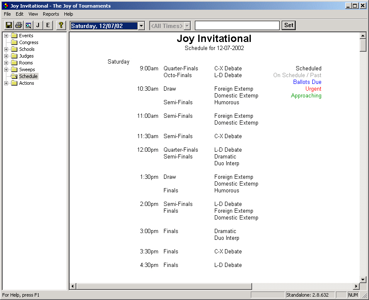Open the File menu
Viewport: 369px width, 300px height.
(7, 14)
